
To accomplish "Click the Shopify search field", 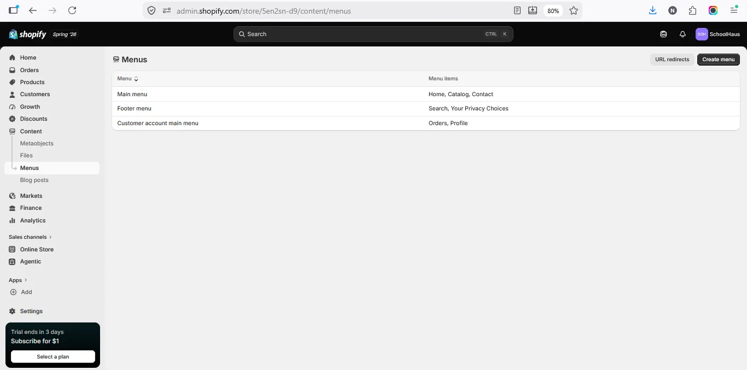I will tap(373, 34).
